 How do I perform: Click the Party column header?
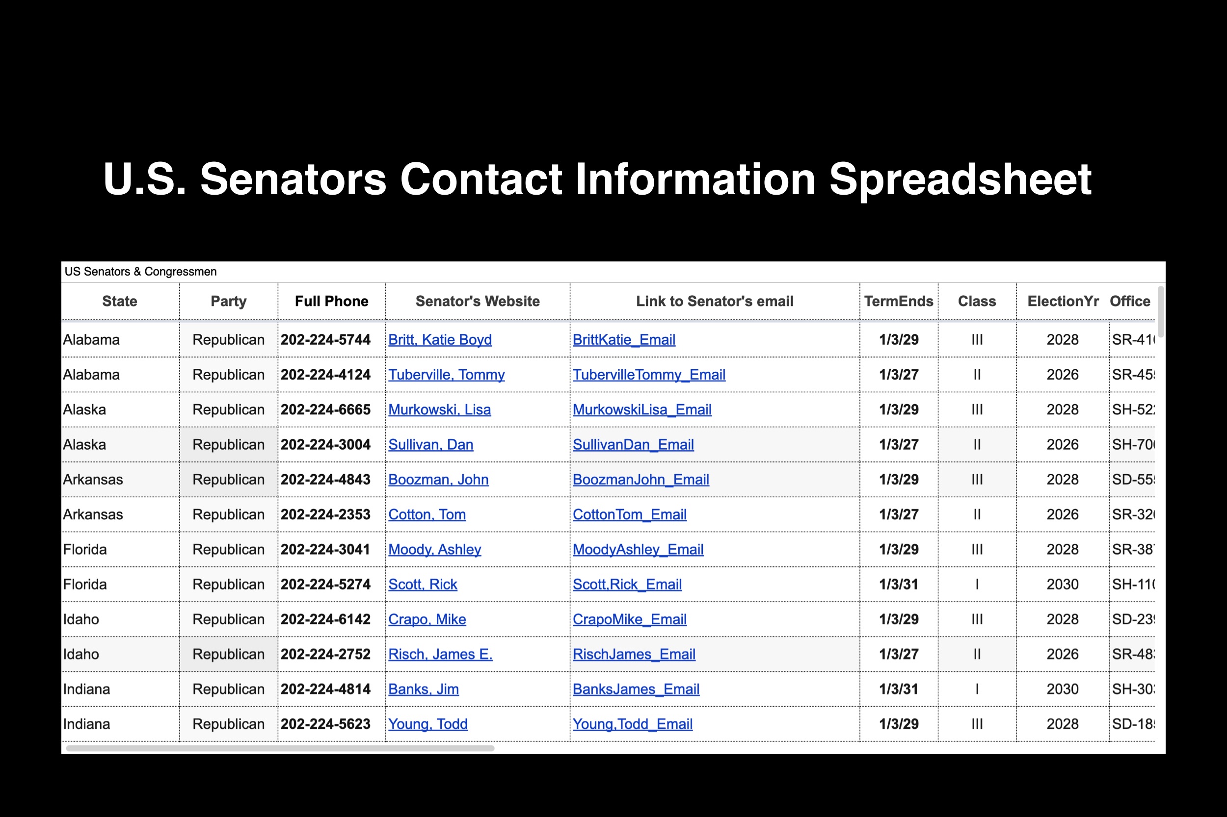(x=228, y=301)
